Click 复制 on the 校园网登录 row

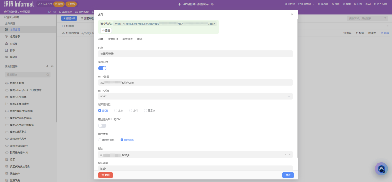pos(372,33)
